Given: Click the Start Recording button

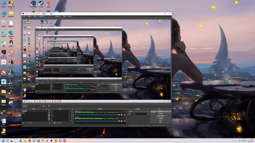Looking at the screenshot, I should click(161, 114).
